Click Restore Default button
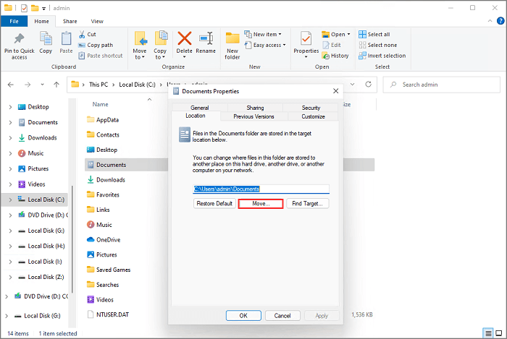This screenshot has height=339, width=507. pyautogui.click(x=214, y=204)
